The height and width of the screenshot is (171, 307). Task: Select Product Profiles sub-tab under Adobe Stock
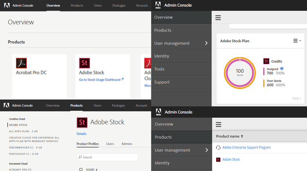tap(88, 144)
